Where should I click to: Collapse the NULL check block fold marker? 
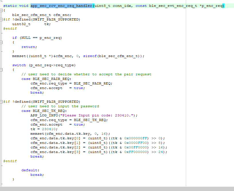coord(1,43)
